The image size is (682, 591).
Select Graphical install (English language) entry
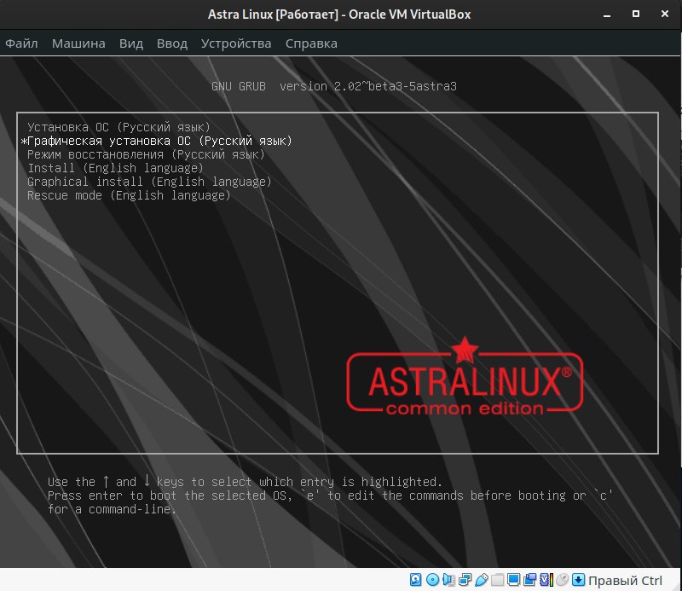point(149,182)
